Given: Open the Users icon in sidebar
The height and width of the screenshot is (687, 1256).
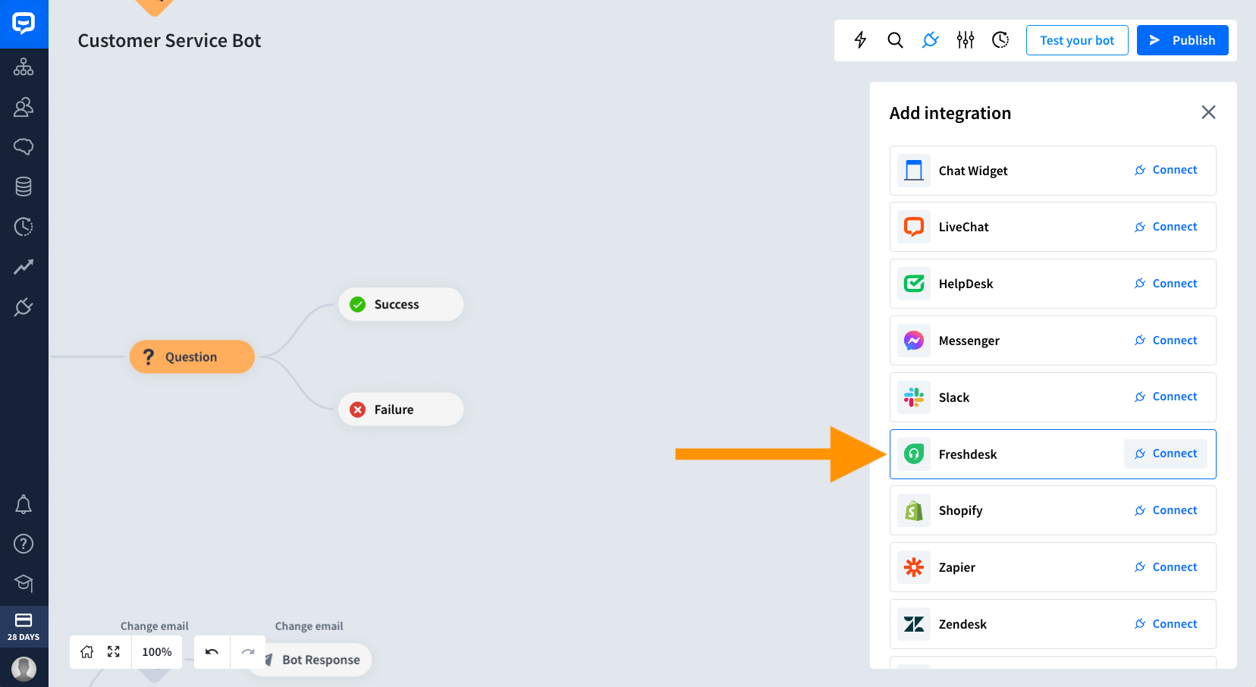Looking at the screenshot, I should pos(24,107).
